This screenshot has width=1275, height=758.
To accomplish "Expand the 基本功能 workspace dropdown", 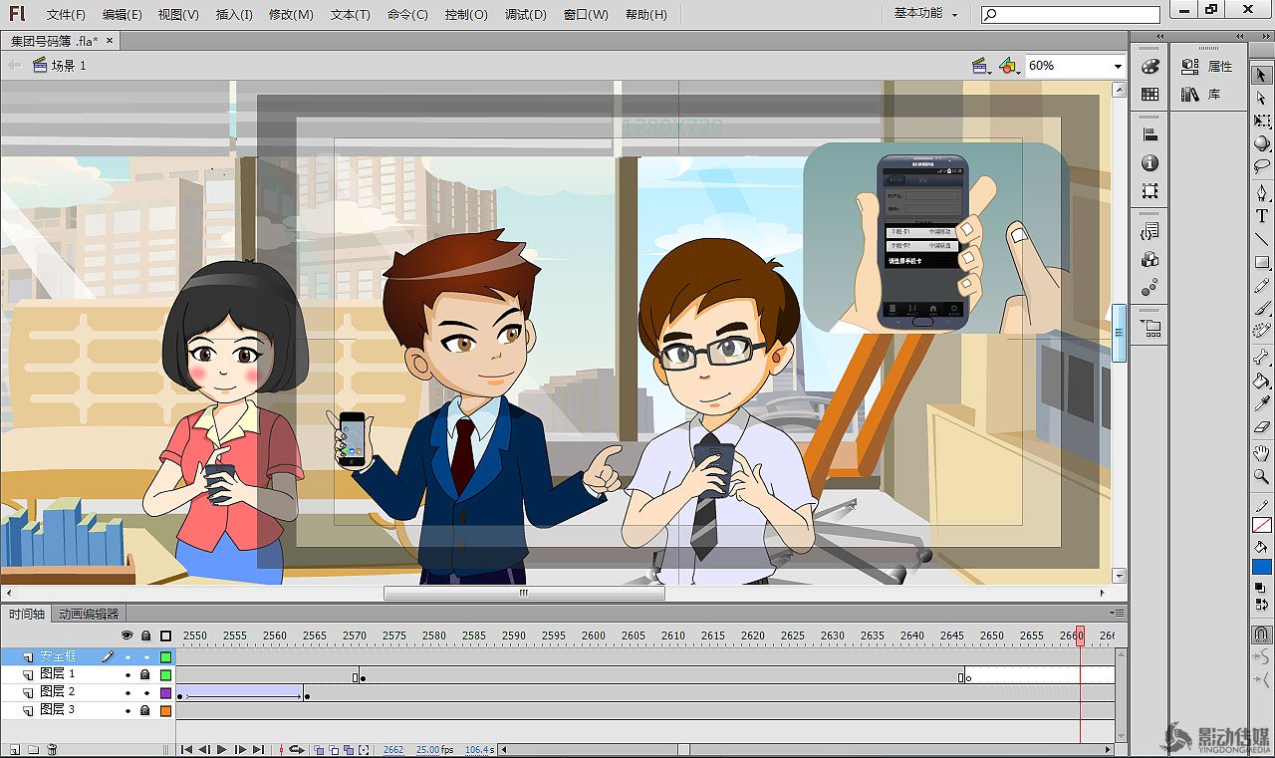I will [925, 14].
